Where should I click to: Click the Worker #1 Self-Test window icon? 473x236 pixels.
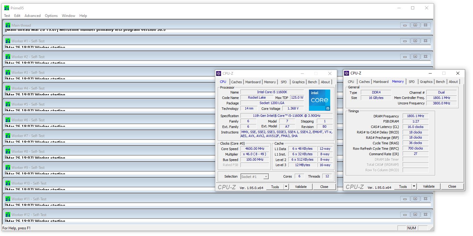coord(8,41)
